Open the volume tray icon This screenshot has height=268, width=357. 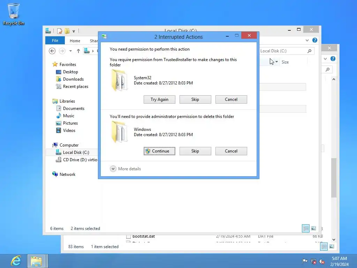pos(322,261)
